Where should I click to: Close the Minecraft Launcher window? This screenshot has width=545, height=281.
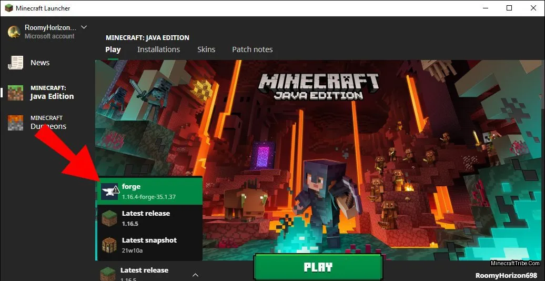(x=533, y=8)
